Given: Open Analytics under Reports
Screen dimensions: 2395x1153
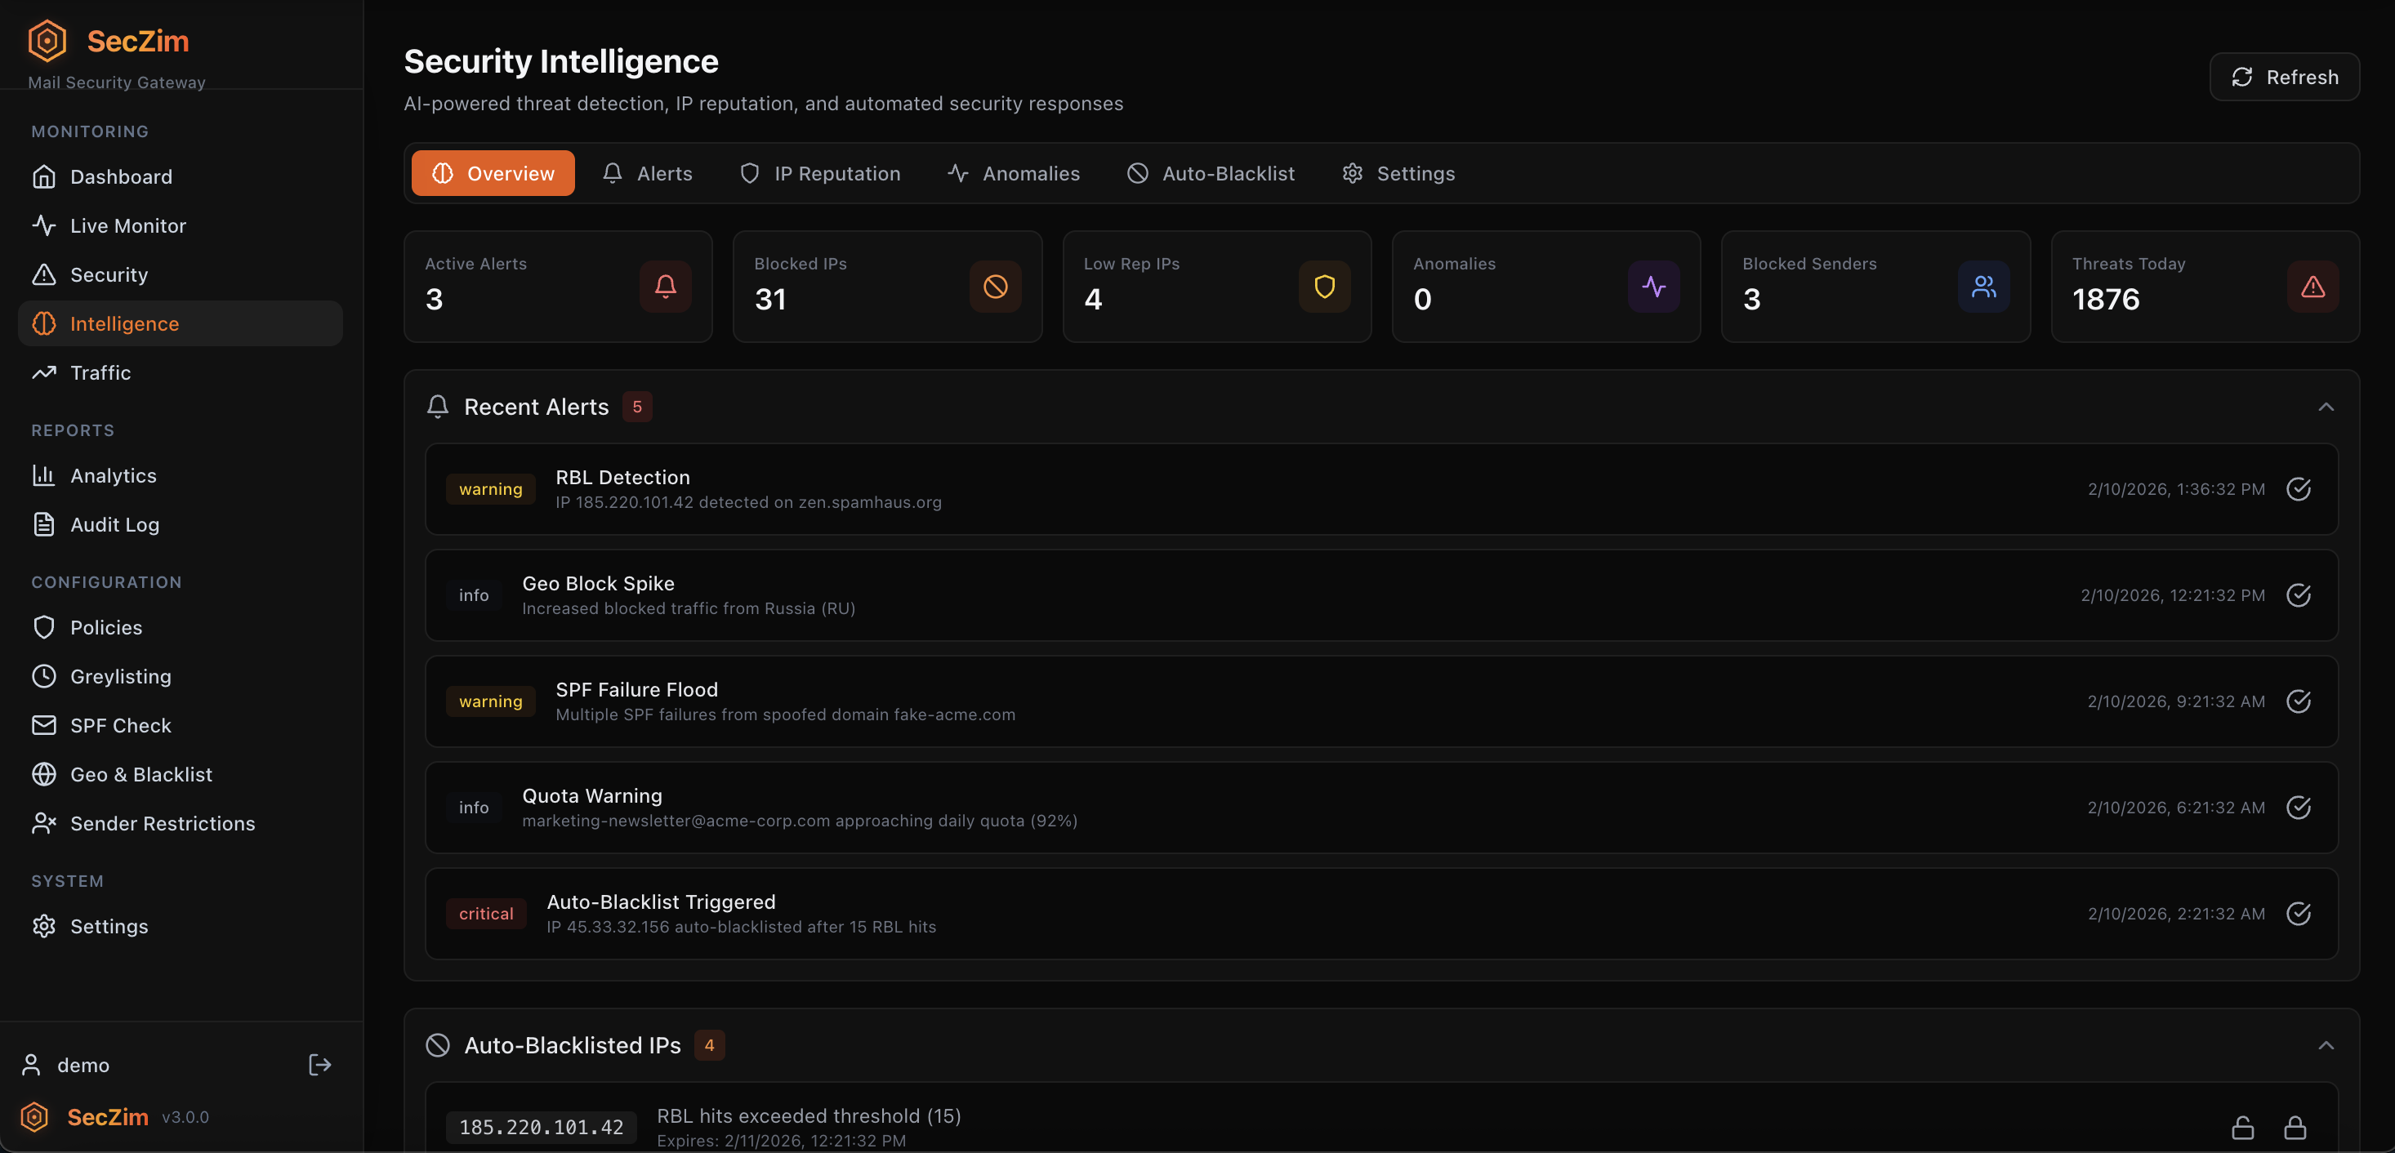Looking at the screenshot, I should [114, 474].
